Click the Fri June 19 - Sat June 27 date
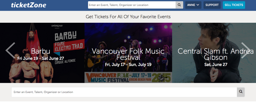The width and height of the screenshot is (256, 110). pos(41,58)
